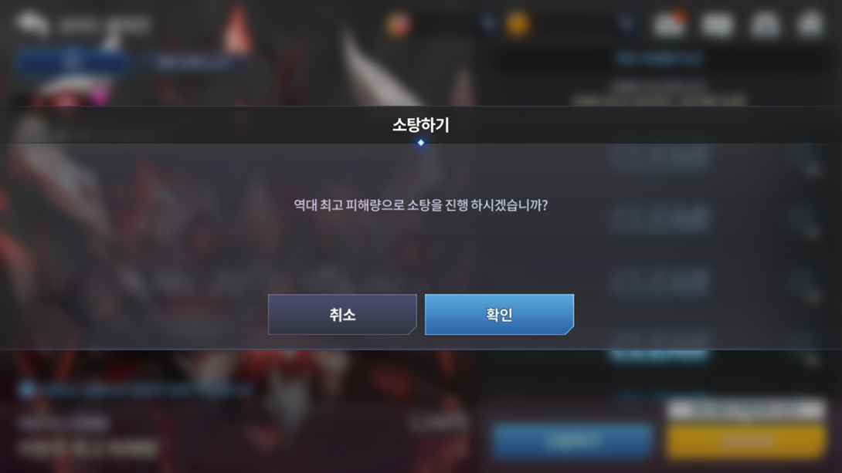Click the blurred white bar above yellow button

pyautogui.click(x=745, y=410)
